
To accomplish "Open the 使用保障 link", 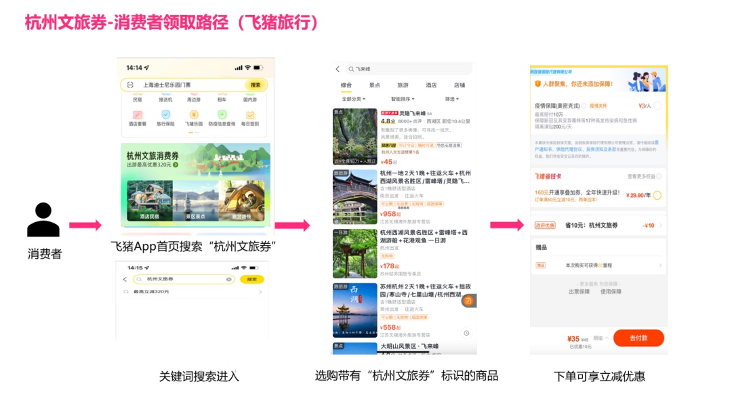I will pyautogui.click(x=611, y=292).
